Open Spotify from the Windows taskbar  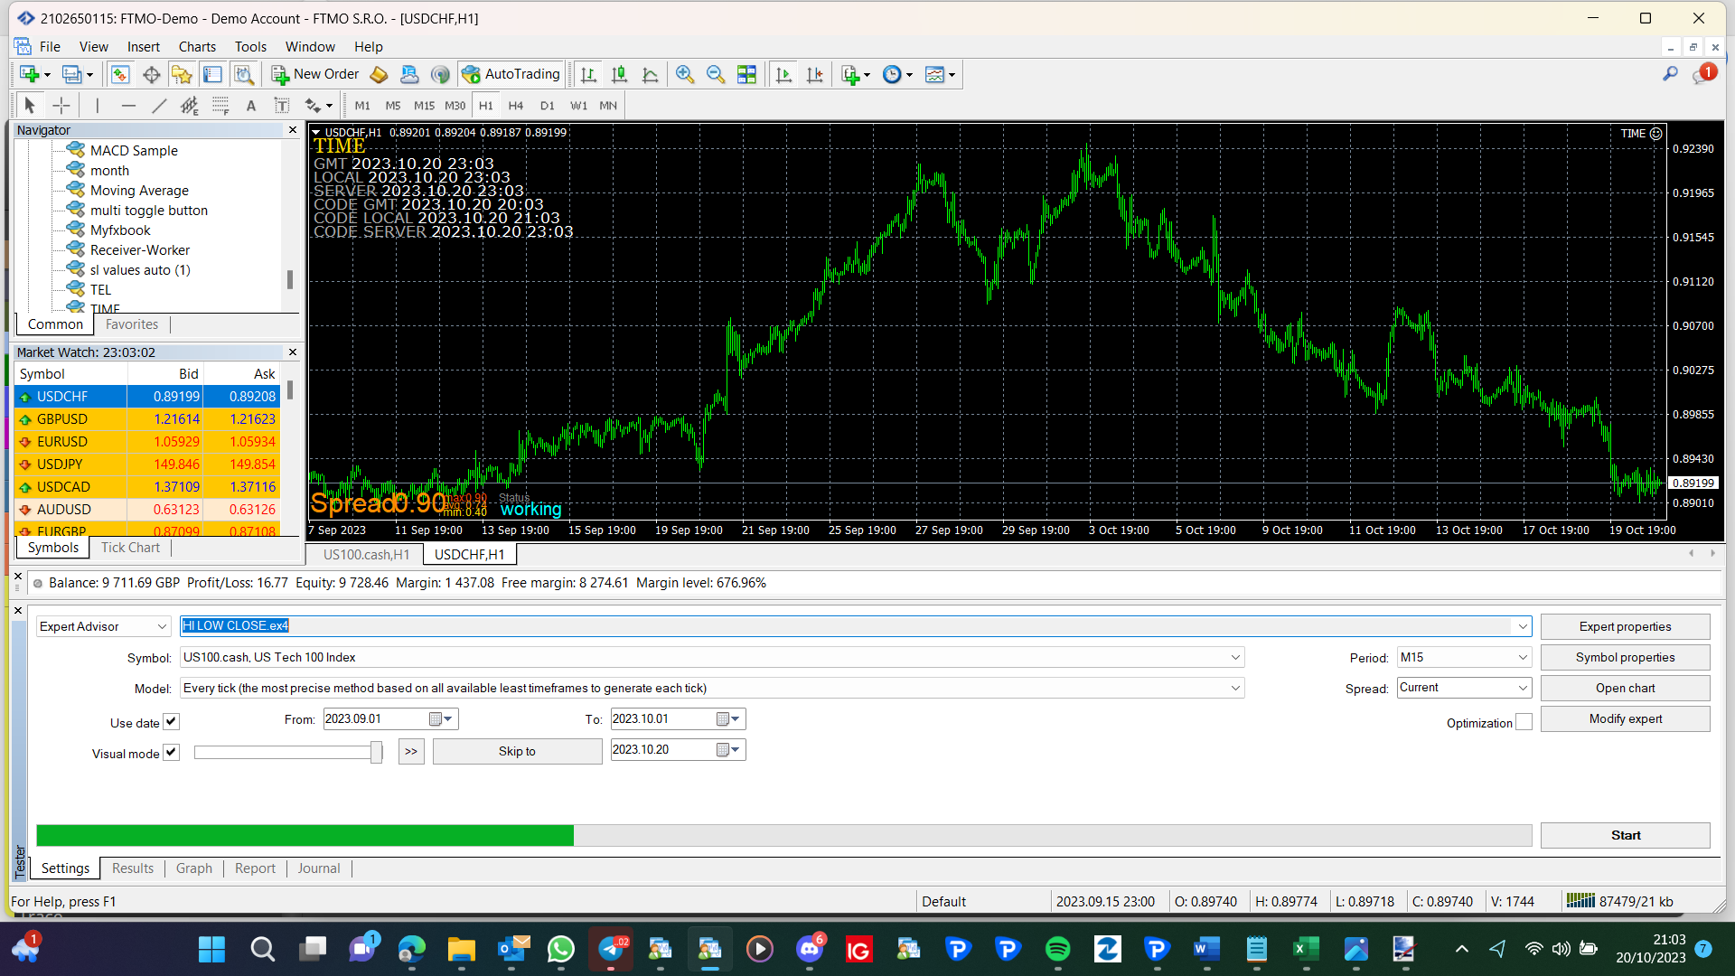pyautogui.click(x=1057, y=949)
